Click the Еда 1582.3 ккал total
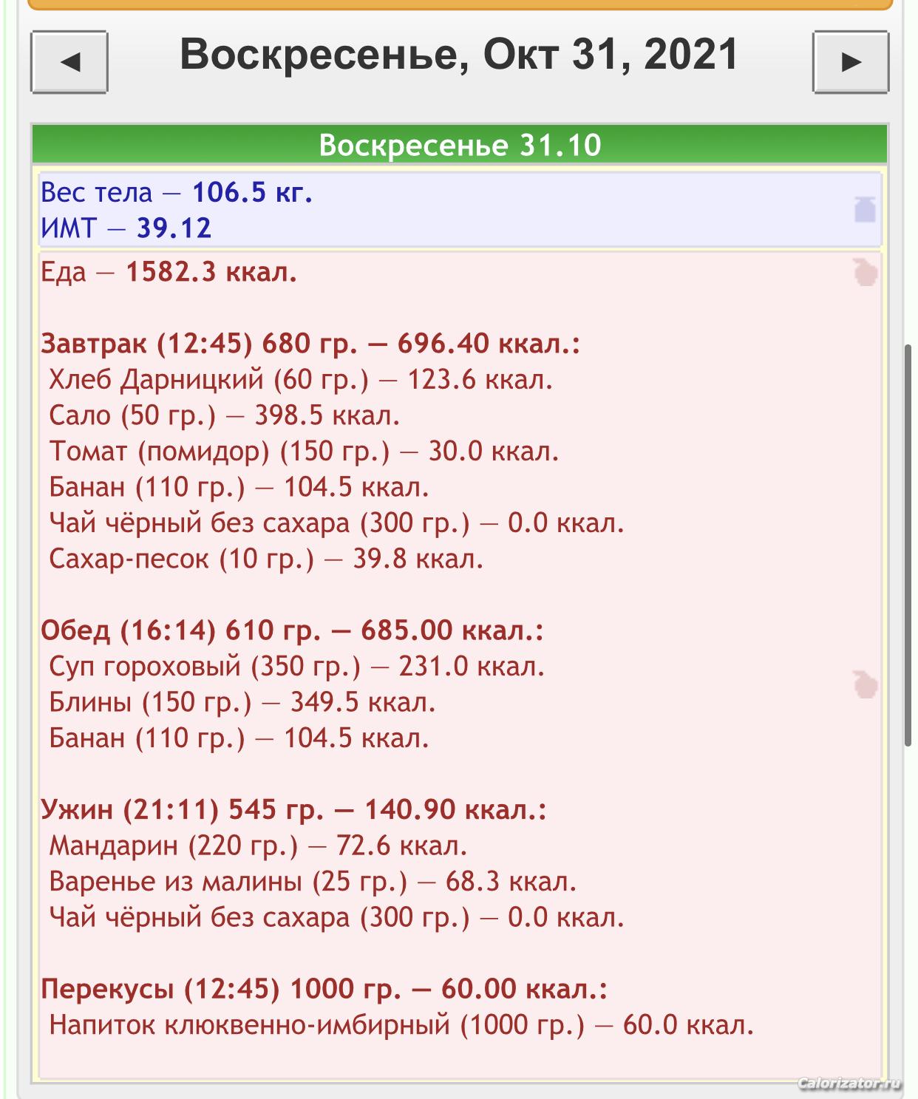 click(x=169, y=273)
